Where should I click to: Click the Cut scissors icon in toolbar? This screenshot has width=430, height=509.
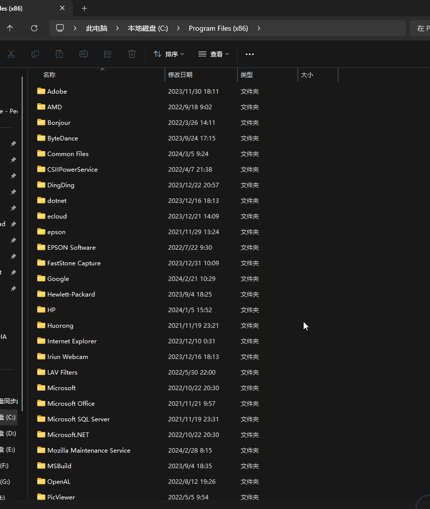11,54
